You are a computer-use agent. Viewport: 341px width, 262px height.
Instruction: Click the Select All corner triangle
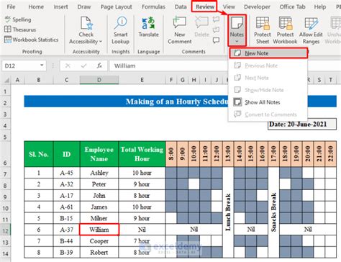[6, 80]
